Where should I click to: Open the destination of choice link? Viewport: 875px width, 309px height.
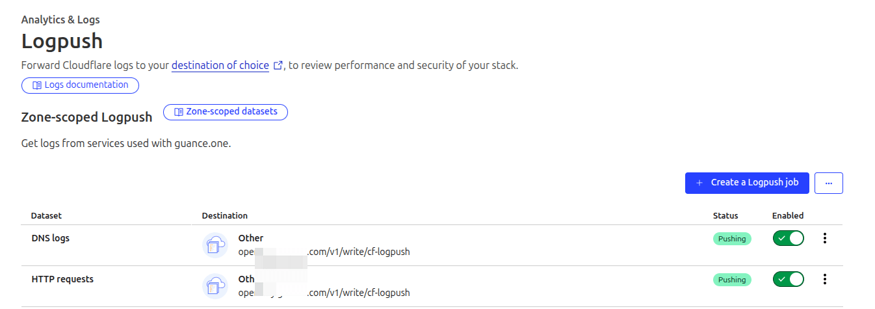[x=220, y=65]
